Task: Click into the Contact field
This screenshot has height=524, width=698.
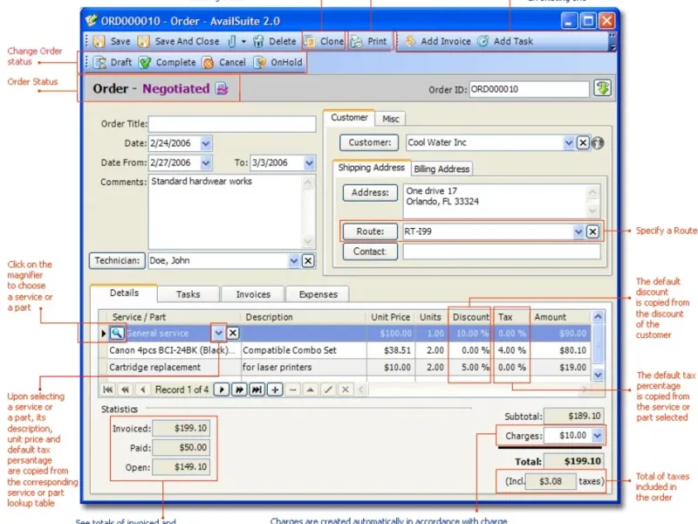Action: pyautogui.click(x=502, y=252)
